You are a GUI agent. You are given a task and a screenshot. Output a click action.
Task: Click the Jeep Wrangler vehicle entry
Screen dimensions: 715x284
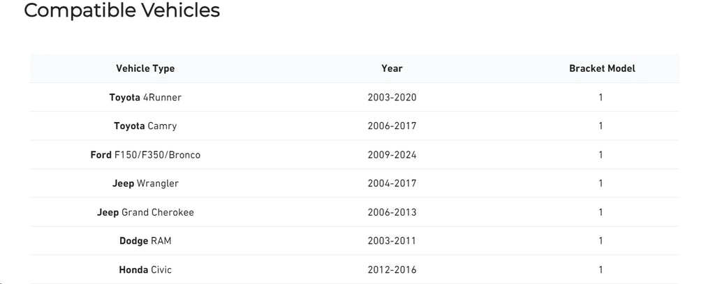tap(145, 184)
